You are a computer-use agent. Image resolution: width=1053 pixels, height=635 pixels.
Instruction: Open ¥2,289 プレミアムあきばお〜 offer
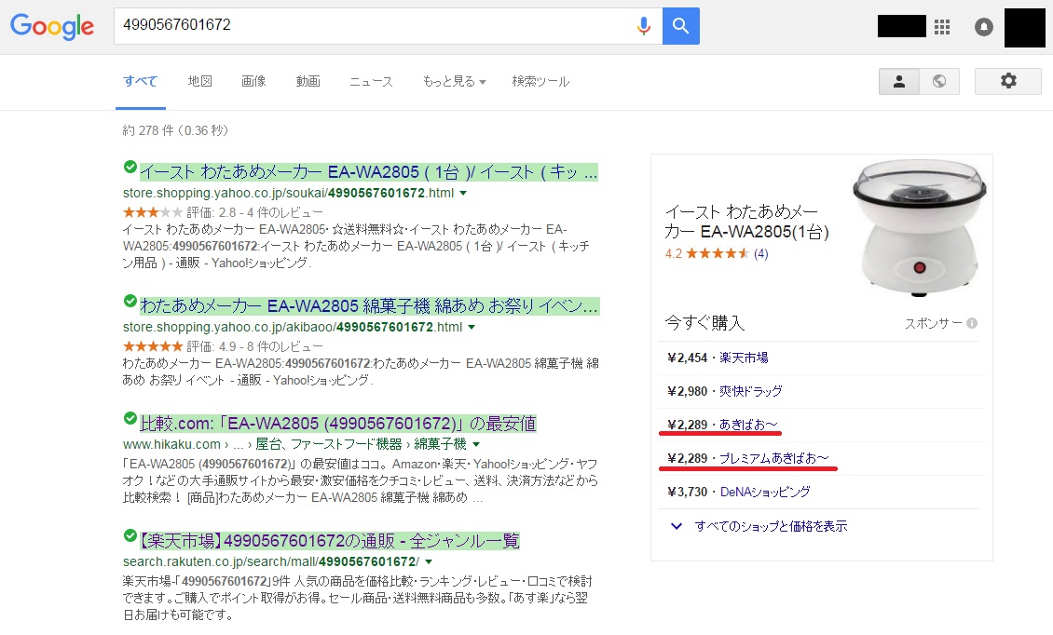[x=748, y=458]
